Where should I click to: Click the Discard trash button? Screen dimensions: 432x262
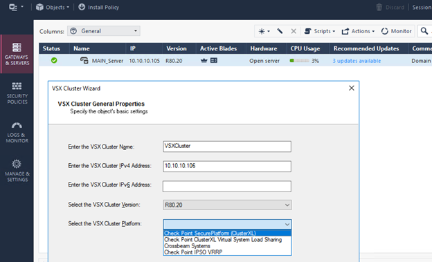click(390, 7)
